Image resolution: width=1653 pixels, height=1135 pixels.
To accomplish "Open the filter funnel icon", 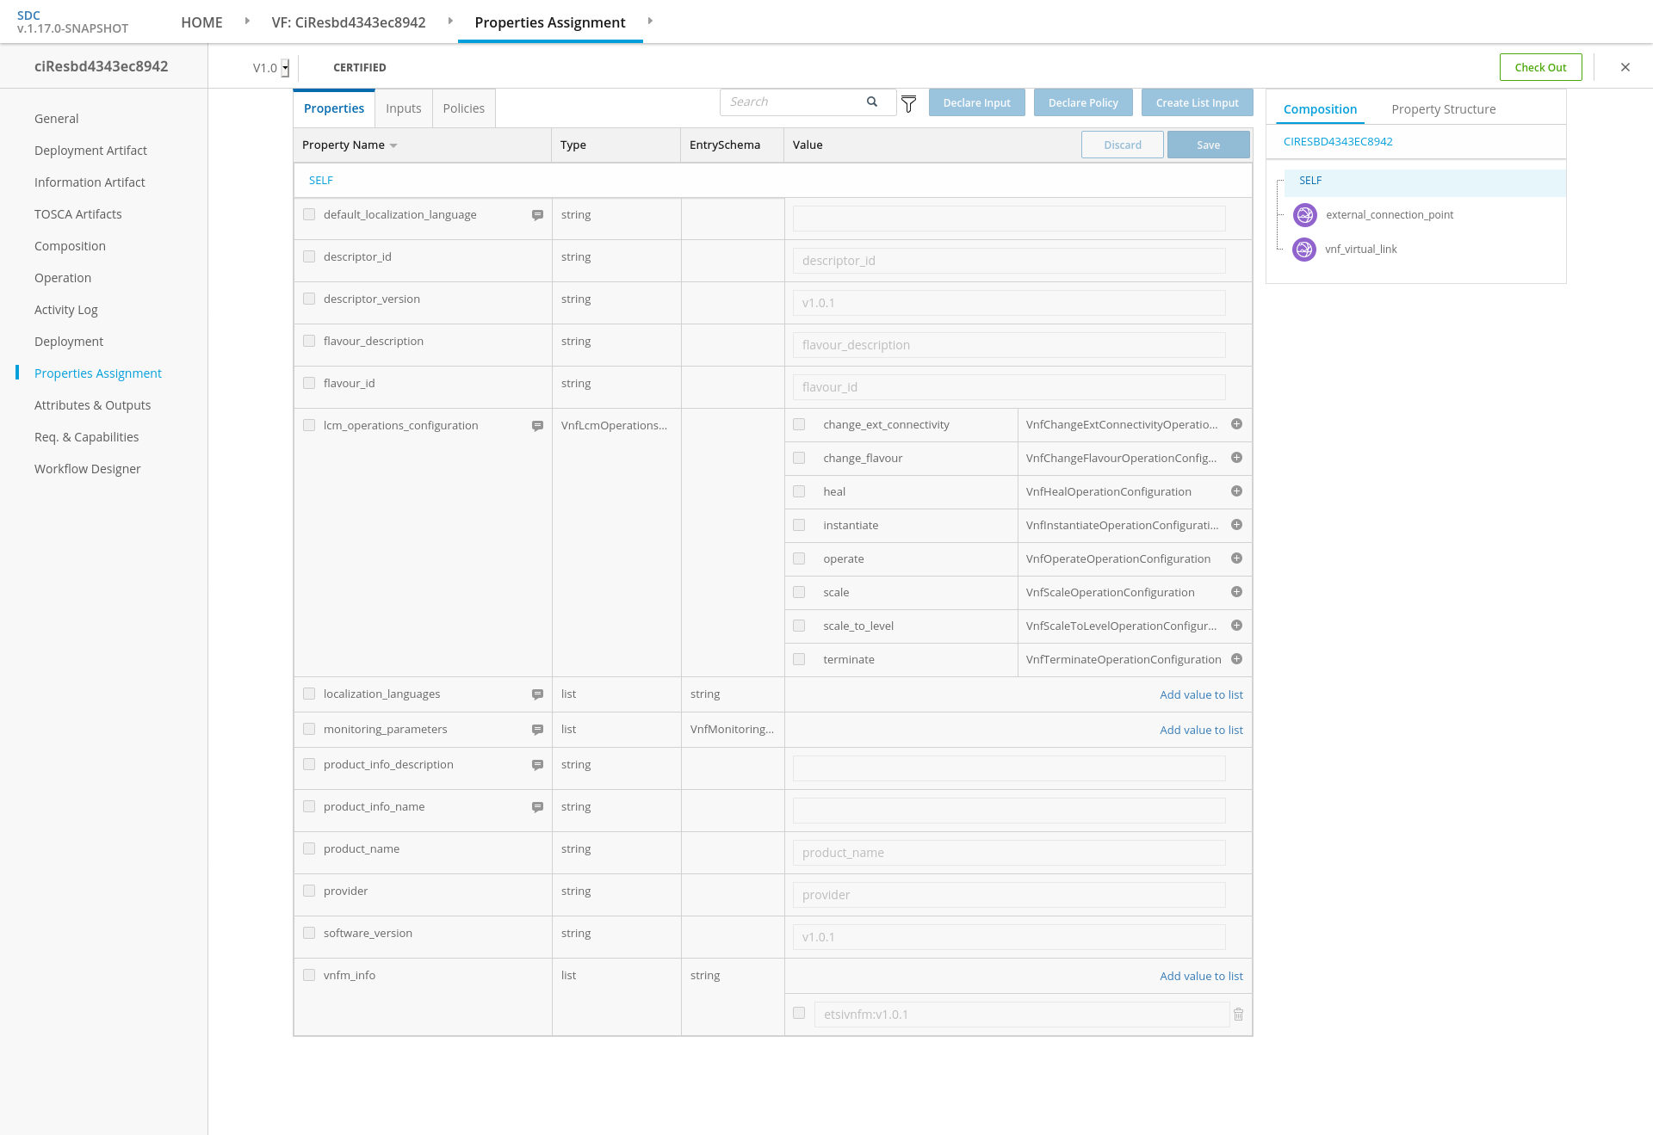I will pos(908,104).
